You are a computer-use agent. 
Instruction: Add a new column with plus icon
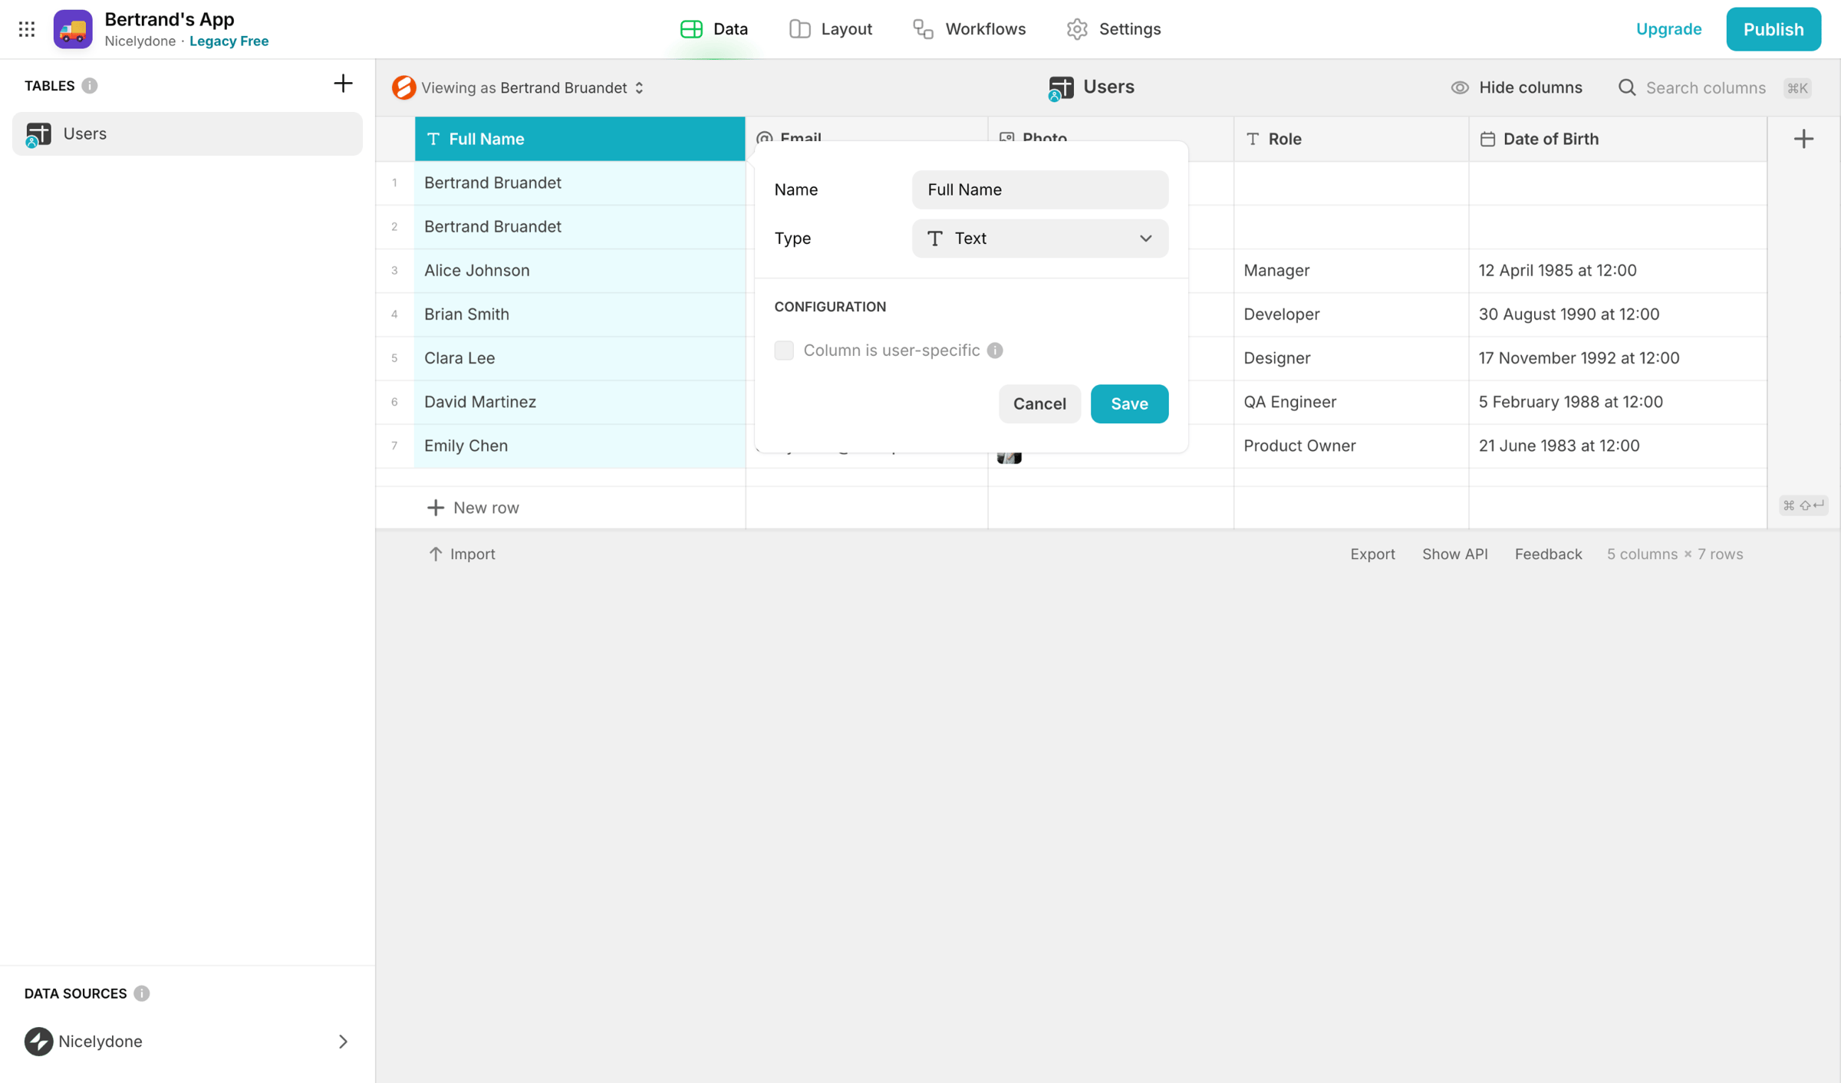tap(1803, 139)
